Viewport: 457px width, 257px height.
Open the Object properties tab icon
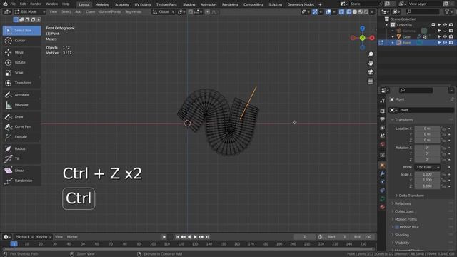[383, 165]
